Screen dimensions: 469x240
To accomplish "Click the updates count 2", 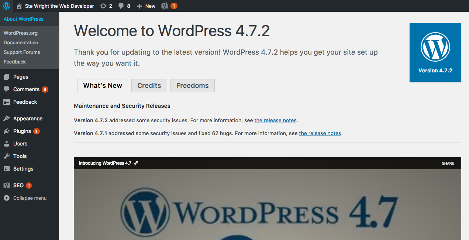I will 110,6.
